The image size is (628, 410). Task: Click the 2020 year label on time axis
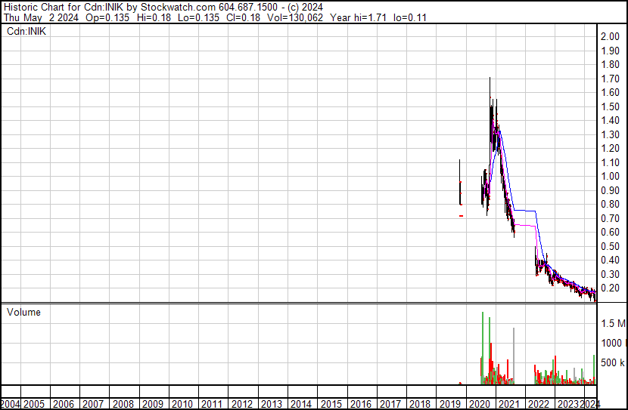480,405
